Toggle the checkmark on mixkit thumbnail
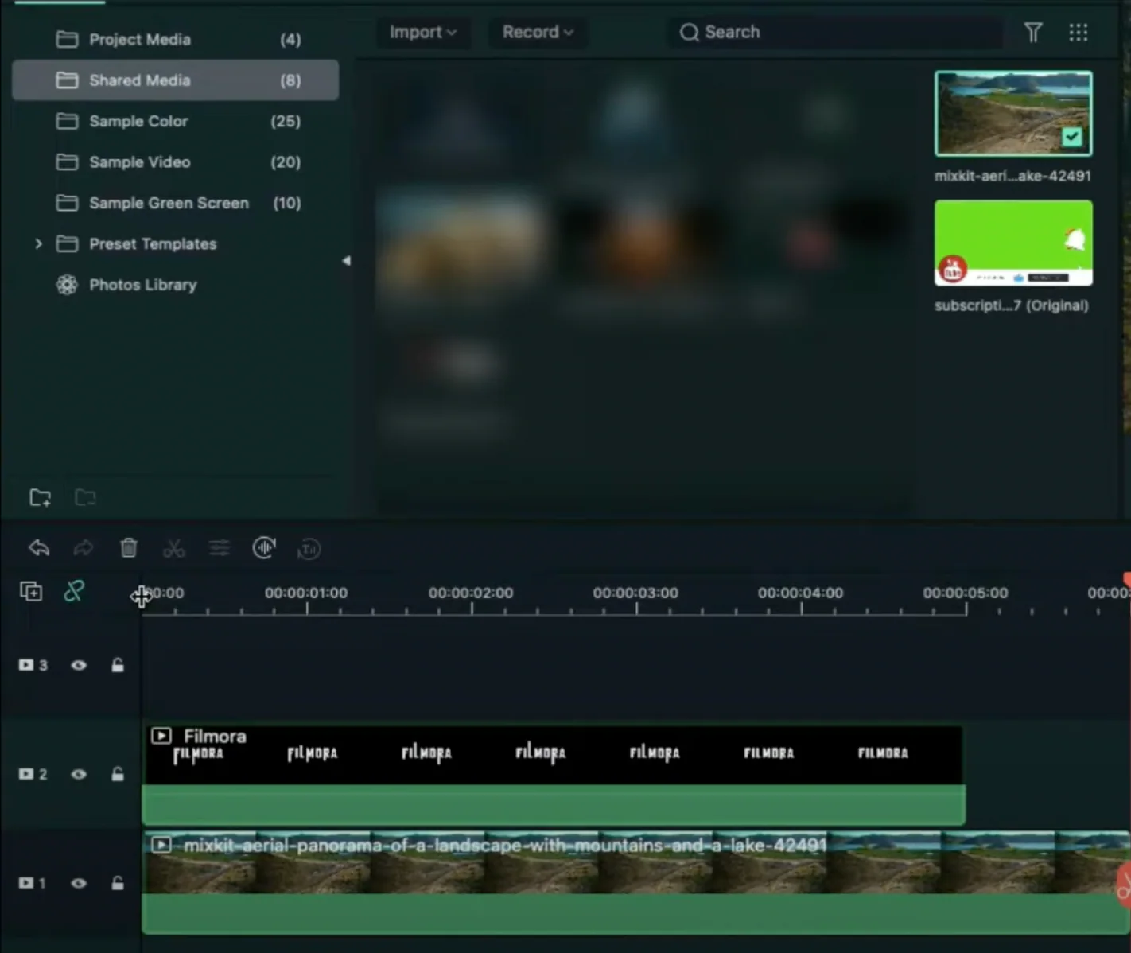1131x953 pixels. coord(1072,137)
